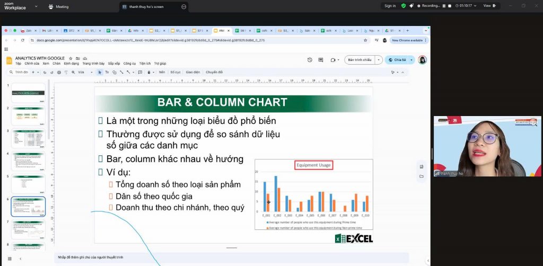The image size is (543, 266).
Task: Open the Vừa zoom level dropdown
Action: point(85,72)
